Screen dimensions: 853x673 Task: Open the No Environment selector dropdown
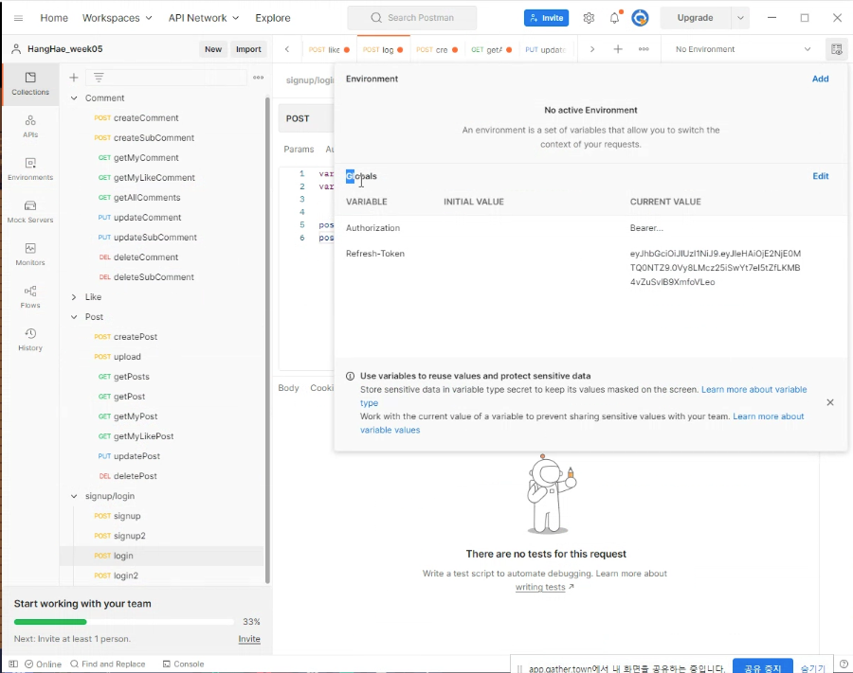tap(742, 49)
